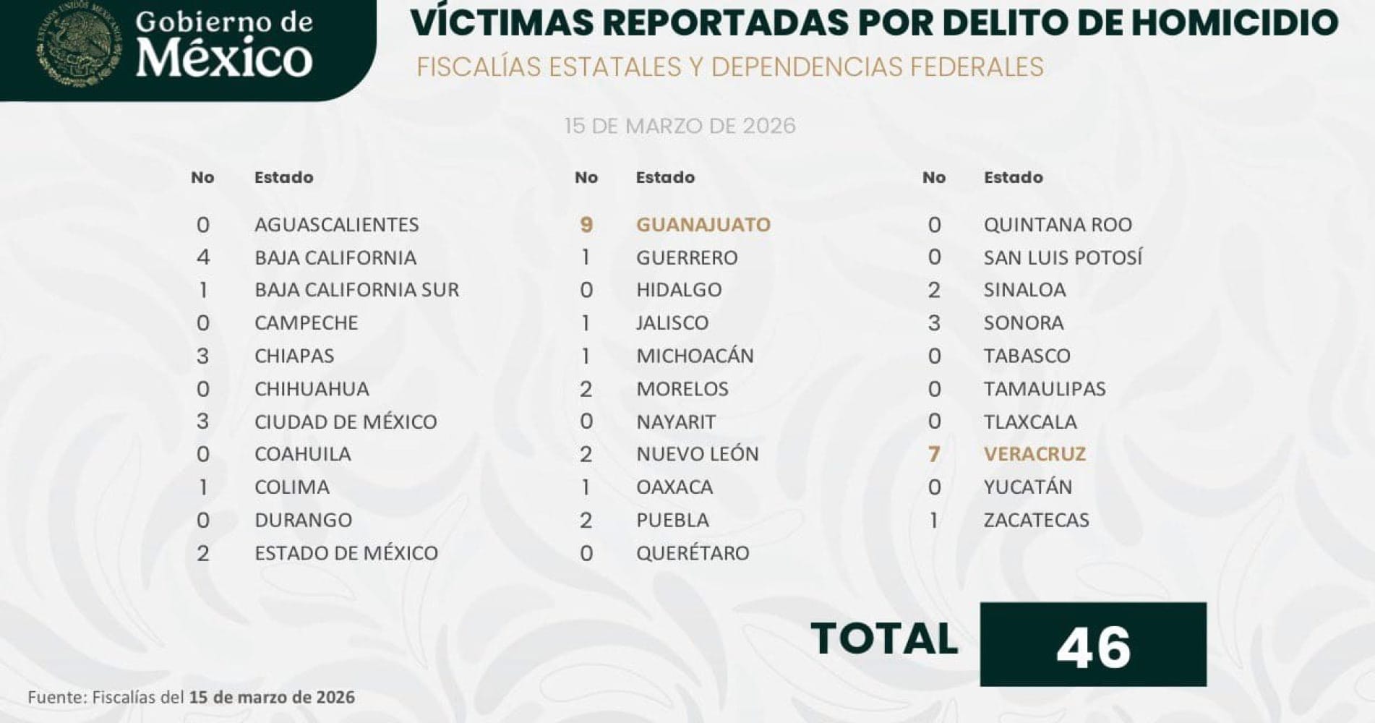This screenshot has width=1375, height=723.
Task: Click the TOTAL label
Action: [x=883, y=639]
